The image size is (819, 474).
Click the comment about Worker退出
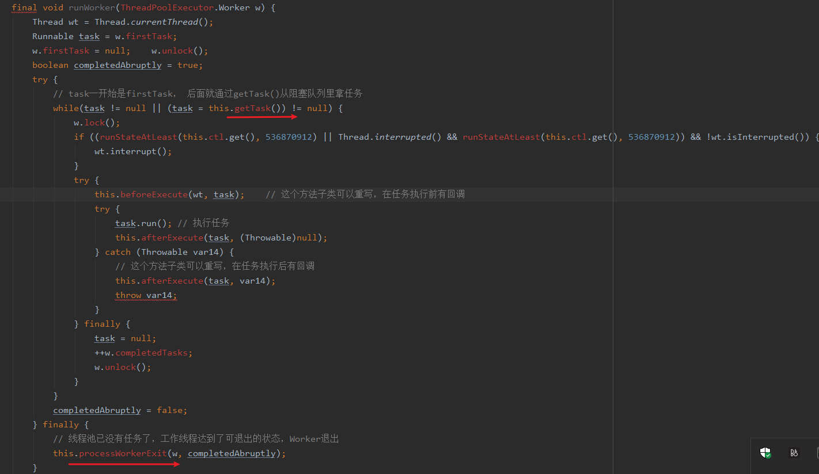[x=196, y=439]
